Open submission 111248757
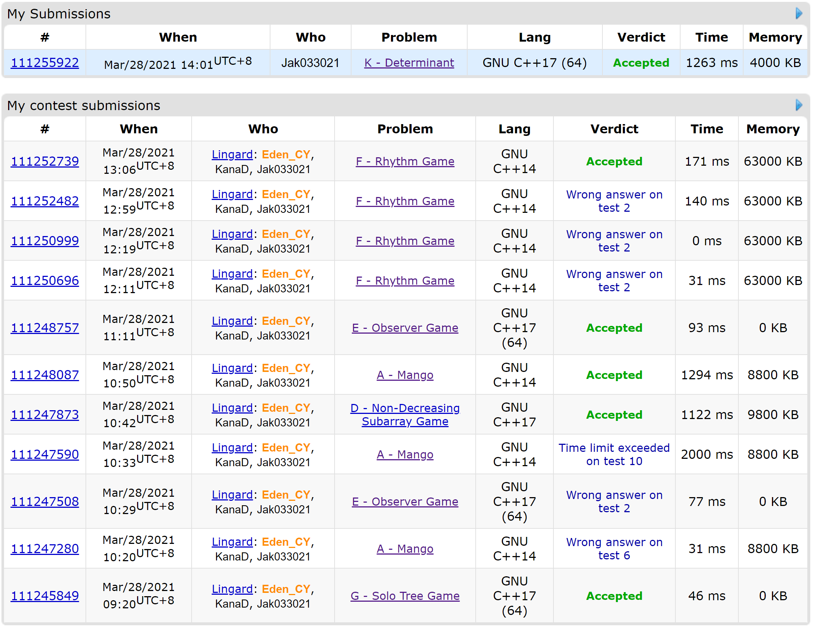The width and height of the screenshot is (818, 633). tap(45, 327)
